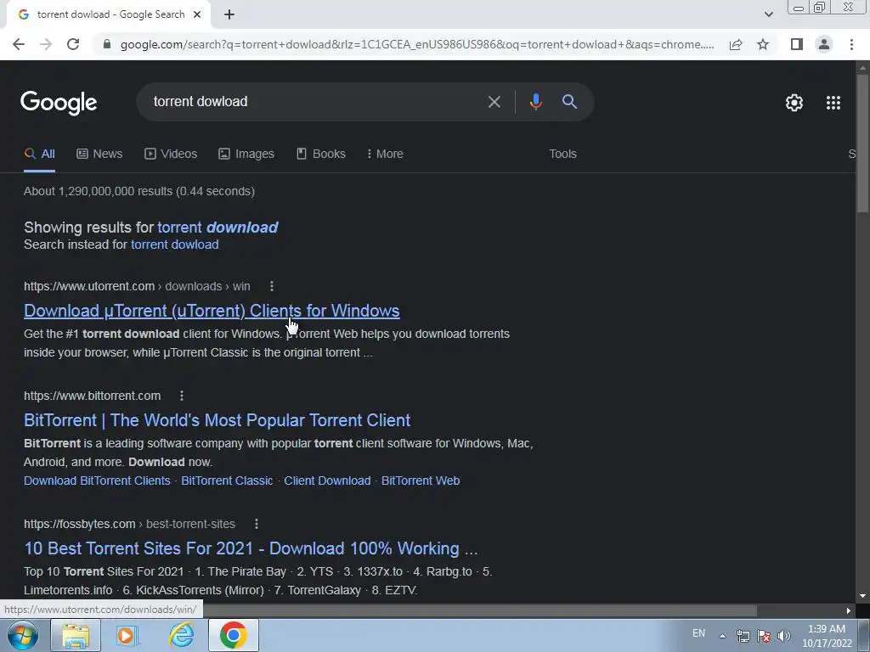Click the browser forward arrow
This screenshot has height=652, width=870.
click(46, 44)
